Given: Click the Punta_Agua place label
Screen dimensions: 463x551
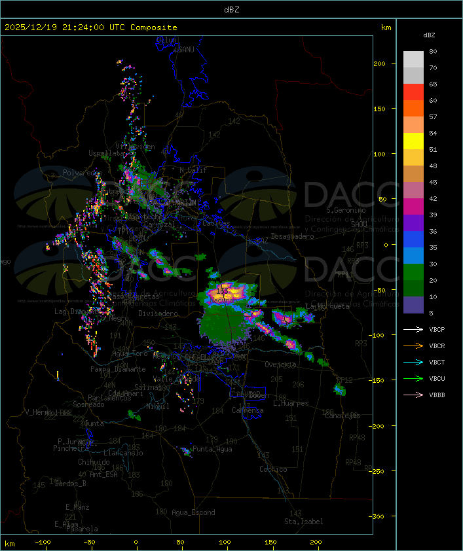Looking at the screenshot, I should pos(212,449).
